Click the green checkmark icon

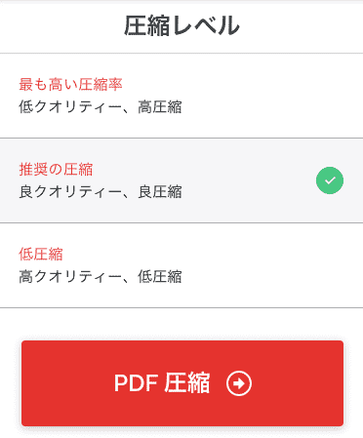(x=330, y=180)
